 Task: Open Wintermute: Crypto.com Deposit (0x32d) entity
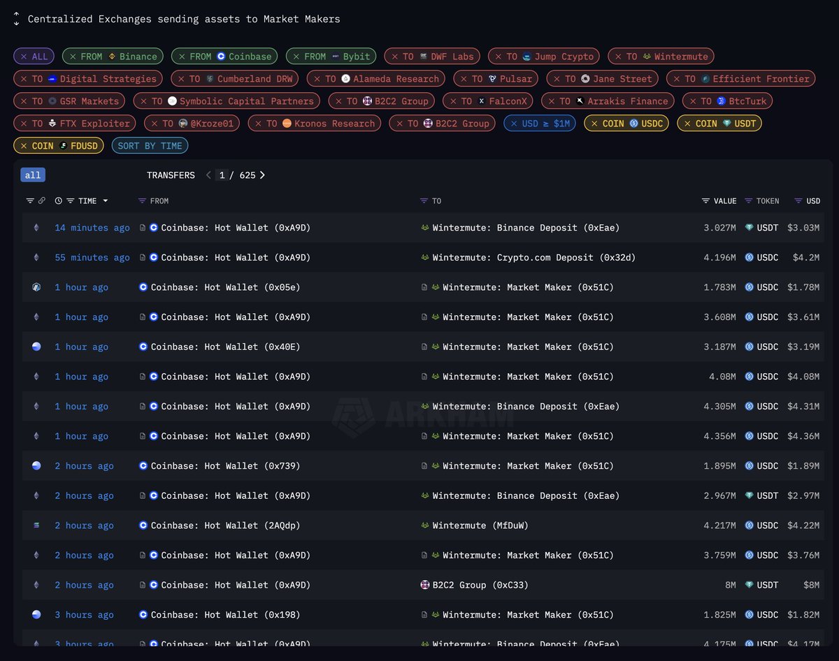click(x=534, y=258)
